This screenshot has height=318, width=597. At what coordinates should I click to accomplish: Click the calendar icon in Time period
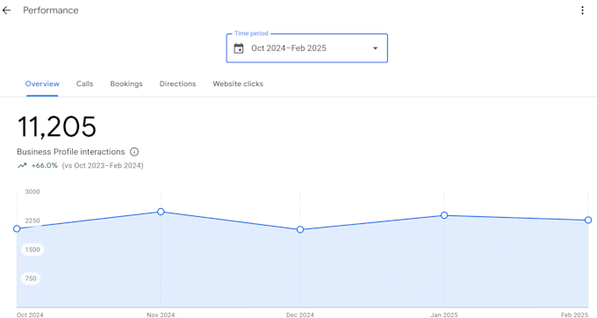click(239, 48)
